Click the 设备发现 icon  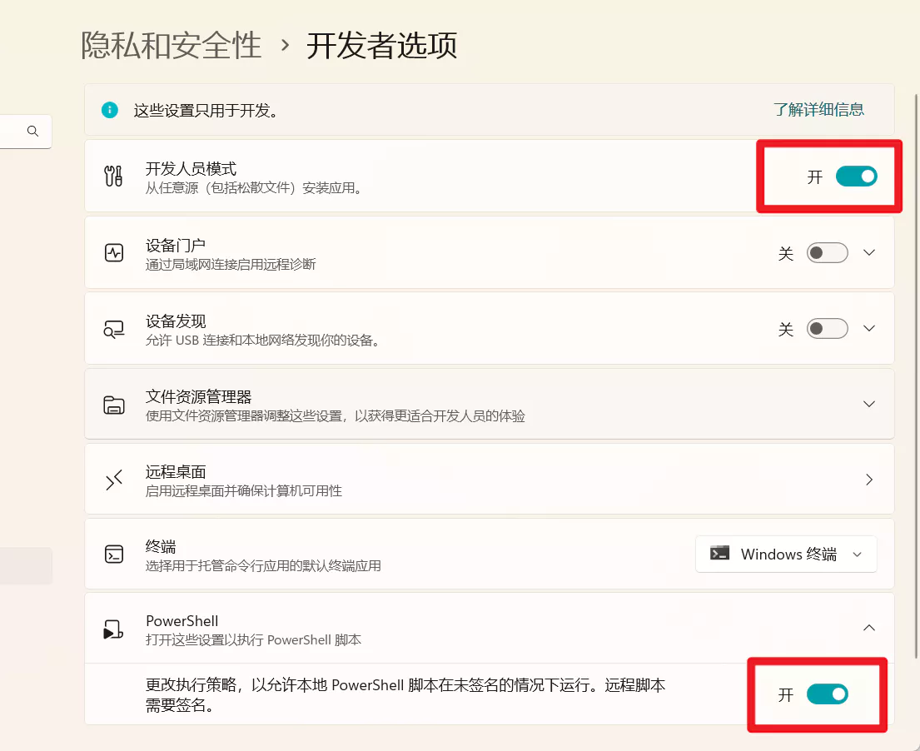pyautogui.click(x=113, y=328)
